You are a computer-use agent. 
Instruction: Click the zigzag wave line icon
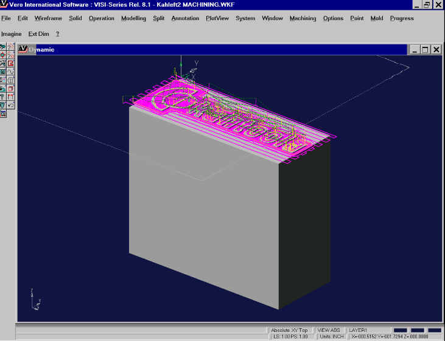click(11, 72)
